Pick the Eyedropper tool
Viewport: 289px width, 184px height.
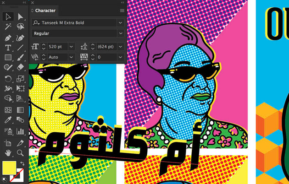(8, 120)
